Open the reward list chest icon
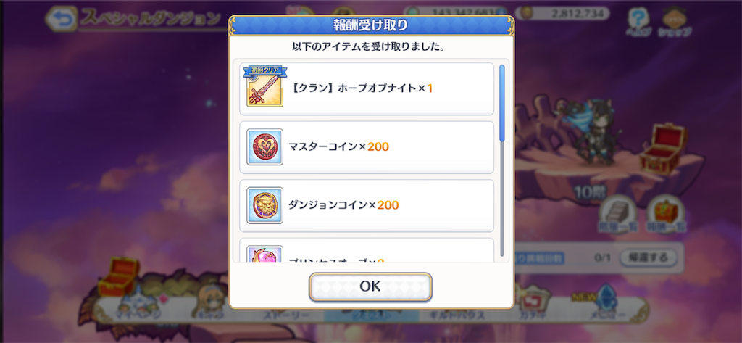This screenshot has height=343, width=742. point(666,212)
